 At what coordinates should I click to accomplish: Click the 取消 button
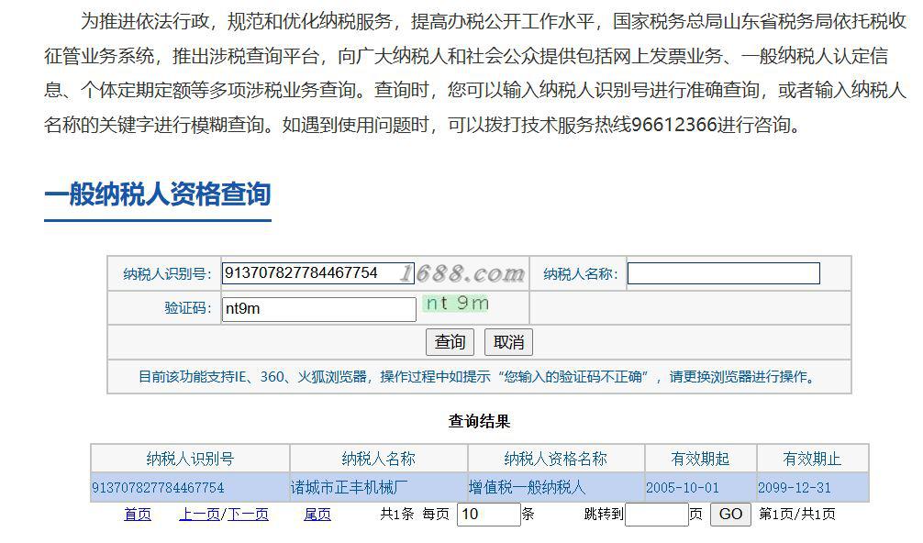coord(508,342)
